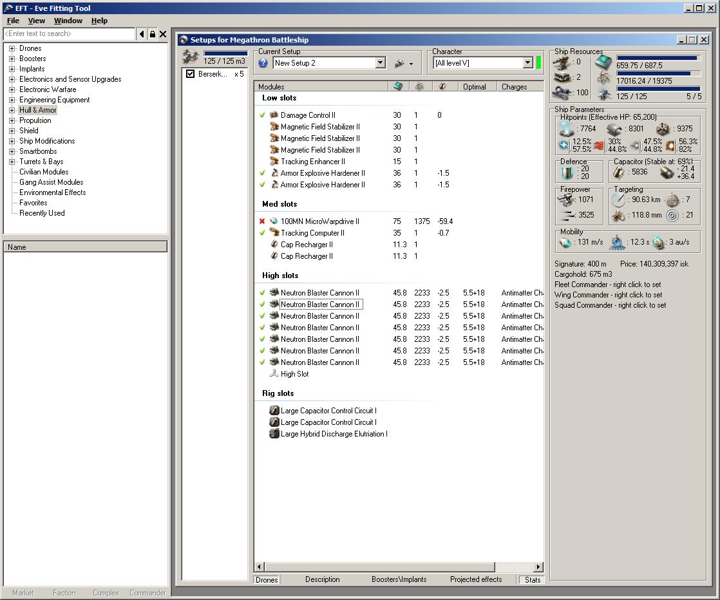The height and width of the screenshot is (600, 720).
Task: Click the calibration icon showing 100
Action: 561,92
